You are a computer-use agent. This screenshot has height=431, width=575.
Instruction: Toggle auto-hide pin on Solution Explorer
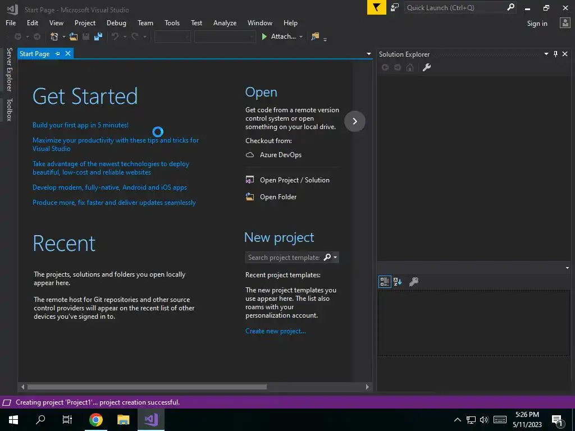pyautogui.click(x=555, y=54)
